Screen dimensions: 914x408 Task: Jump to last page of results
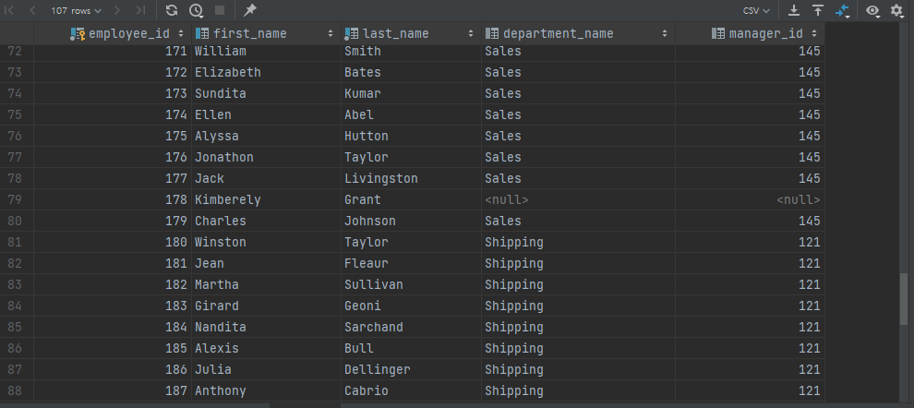point(140,10)
